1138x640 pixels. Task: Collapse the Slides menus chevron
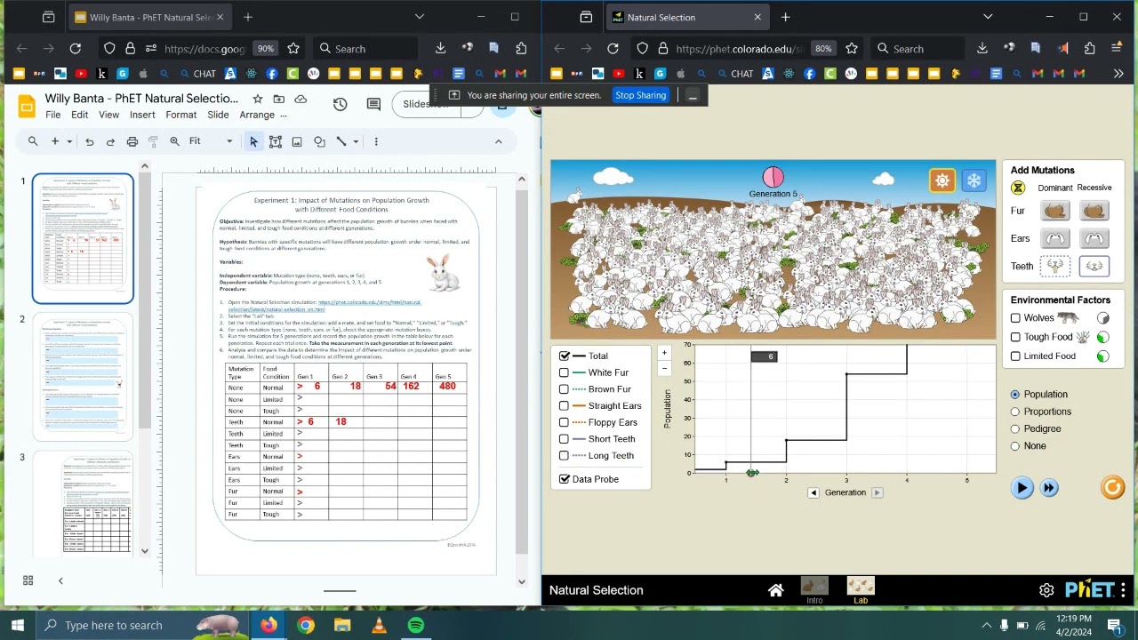click(498, 141)
